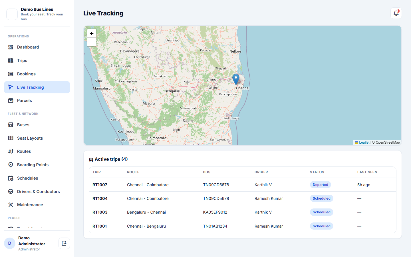Click the logout icon next to Demo Administrator
411x257 pixels.
click(64, 243)
